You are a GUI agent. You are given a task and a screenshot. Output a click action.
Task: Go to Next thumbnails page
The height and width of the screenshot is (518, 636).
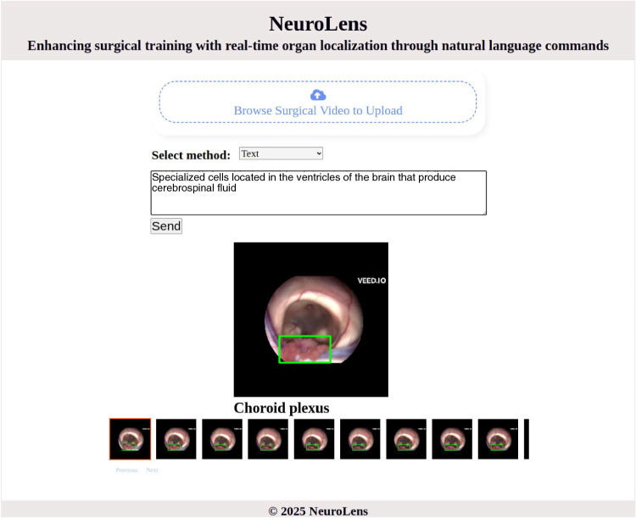(152, 470)
